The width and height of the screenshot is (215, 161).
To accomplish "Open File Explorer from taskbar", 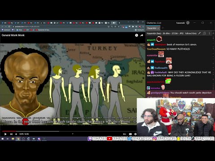I will (13, 139).
